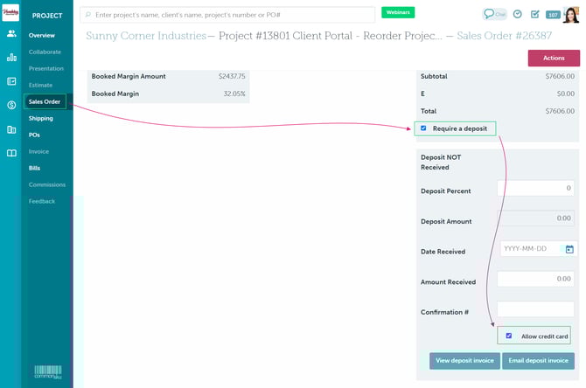Screen dimensions: 586x388
Task: Click the View deposit invoice button
Action: (464, 361)
